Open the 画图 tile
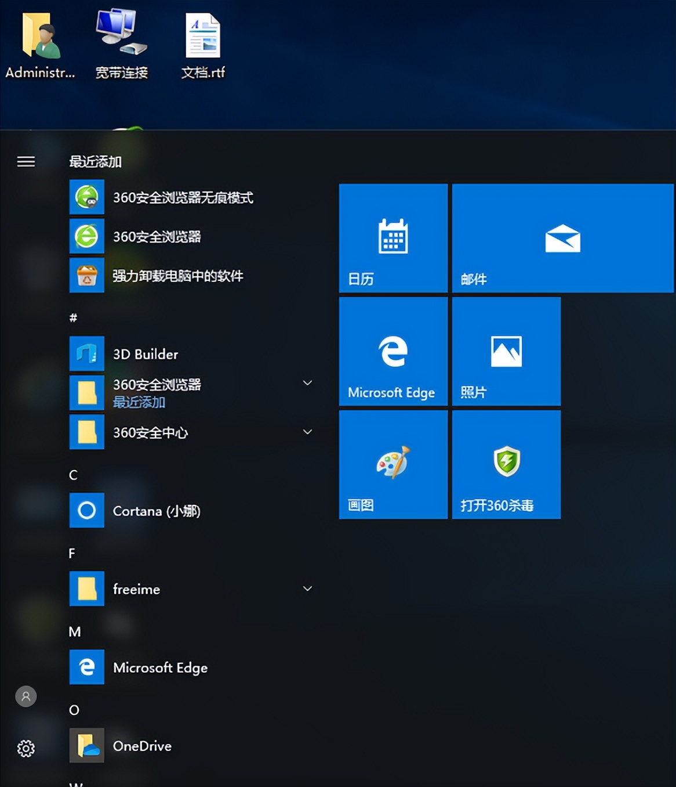Screen dimensions: 676x787 [393, 464]
